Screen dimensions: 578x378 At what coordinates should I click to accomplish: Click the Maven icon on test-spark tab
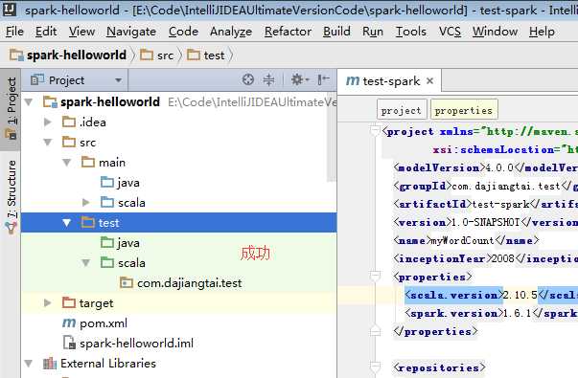click(353, 80)
